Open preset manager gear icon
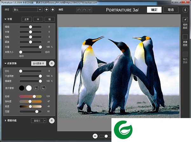 pyautogui.click(x=53, y=10)
